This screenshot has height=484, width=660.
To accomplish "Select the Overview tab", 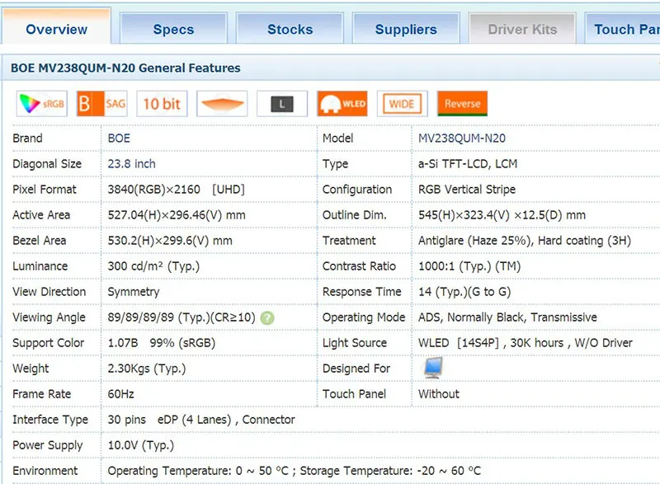I will pos(56,27).
